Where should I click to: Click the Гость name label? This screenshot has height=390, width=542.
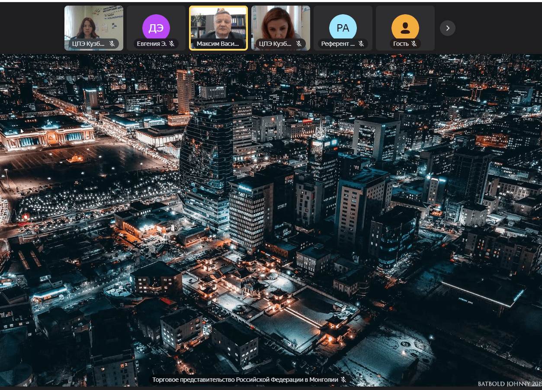click(401, 44)
